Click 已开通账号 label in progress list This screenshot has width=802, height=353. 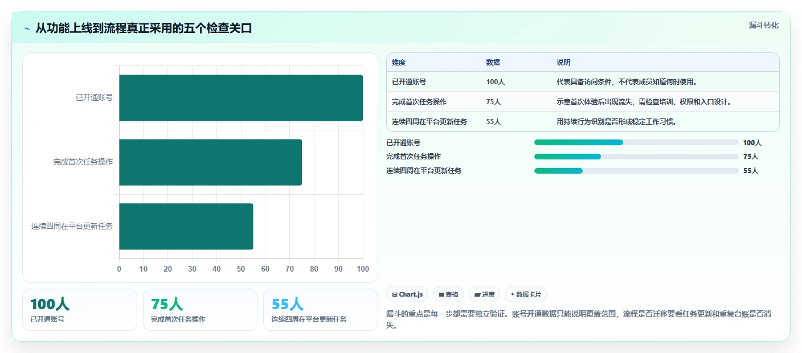point(403,143)
